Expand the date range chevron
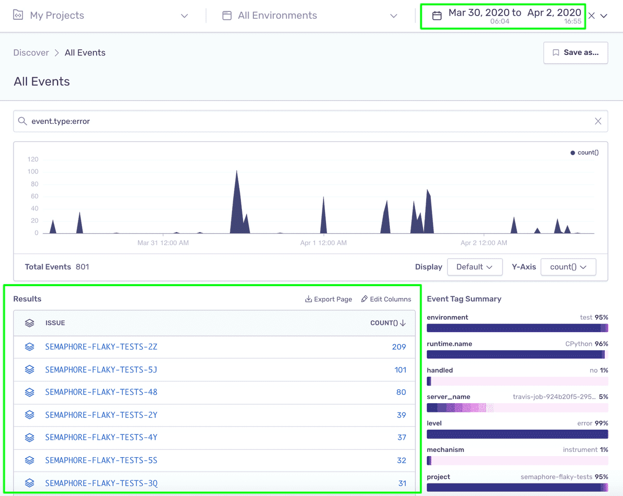 [x=604, y=16]
